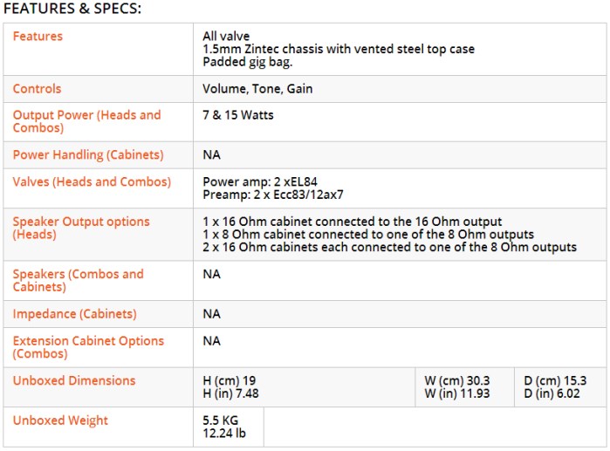The height and width of the screenshot is (451, 610).
Task: Click the Speakers (Combos and Cabinets) label
Action: coord(79,280)
